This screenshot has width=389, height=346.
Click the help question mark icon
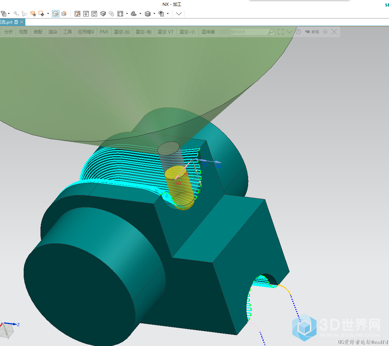pyautogui.click(x=298, y=32)
